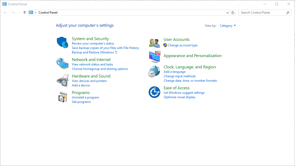Click the User Accounts people icon

pyautogui.click(x=154, y=42)
